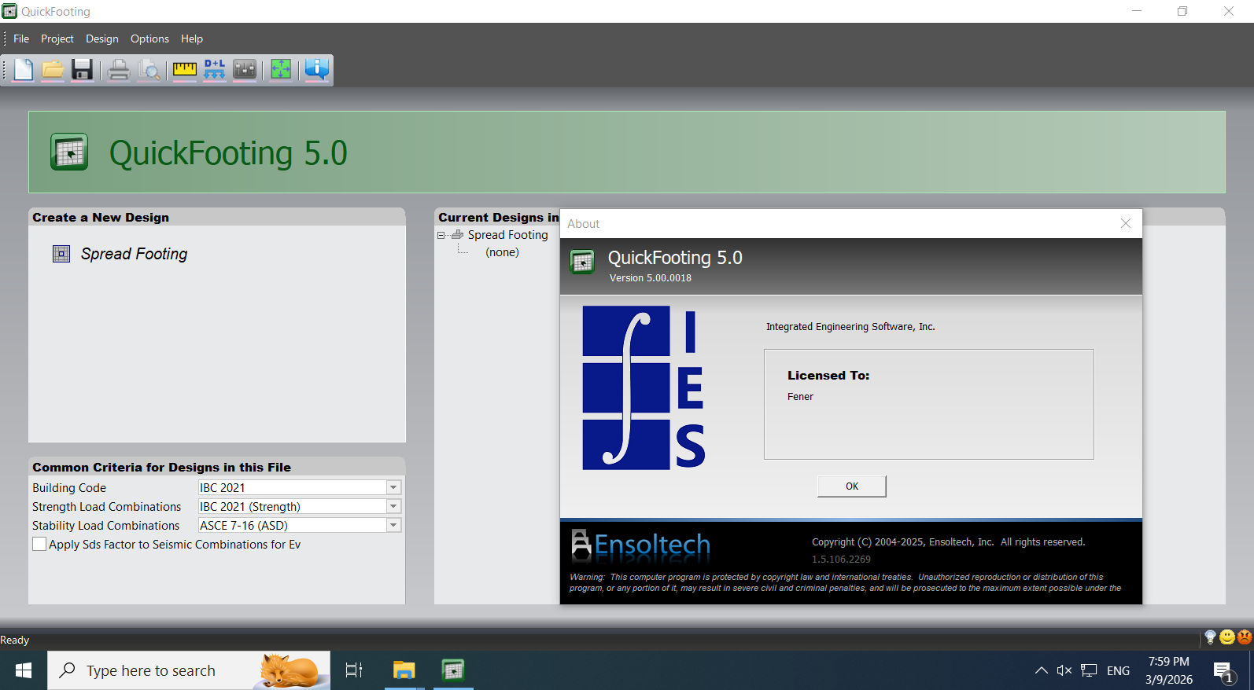The height and width of the screenshot is (690, 1254).
Task: Open the Strength Load Combinations dropdown
Action: pyautogui.click(x=393, y=506)
